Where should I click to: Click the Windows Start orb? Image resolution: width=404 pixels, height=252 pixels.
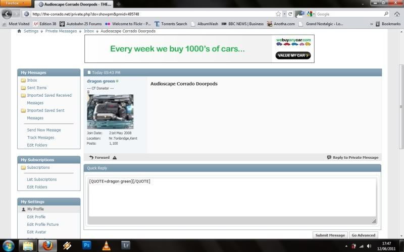coord(10,245)
